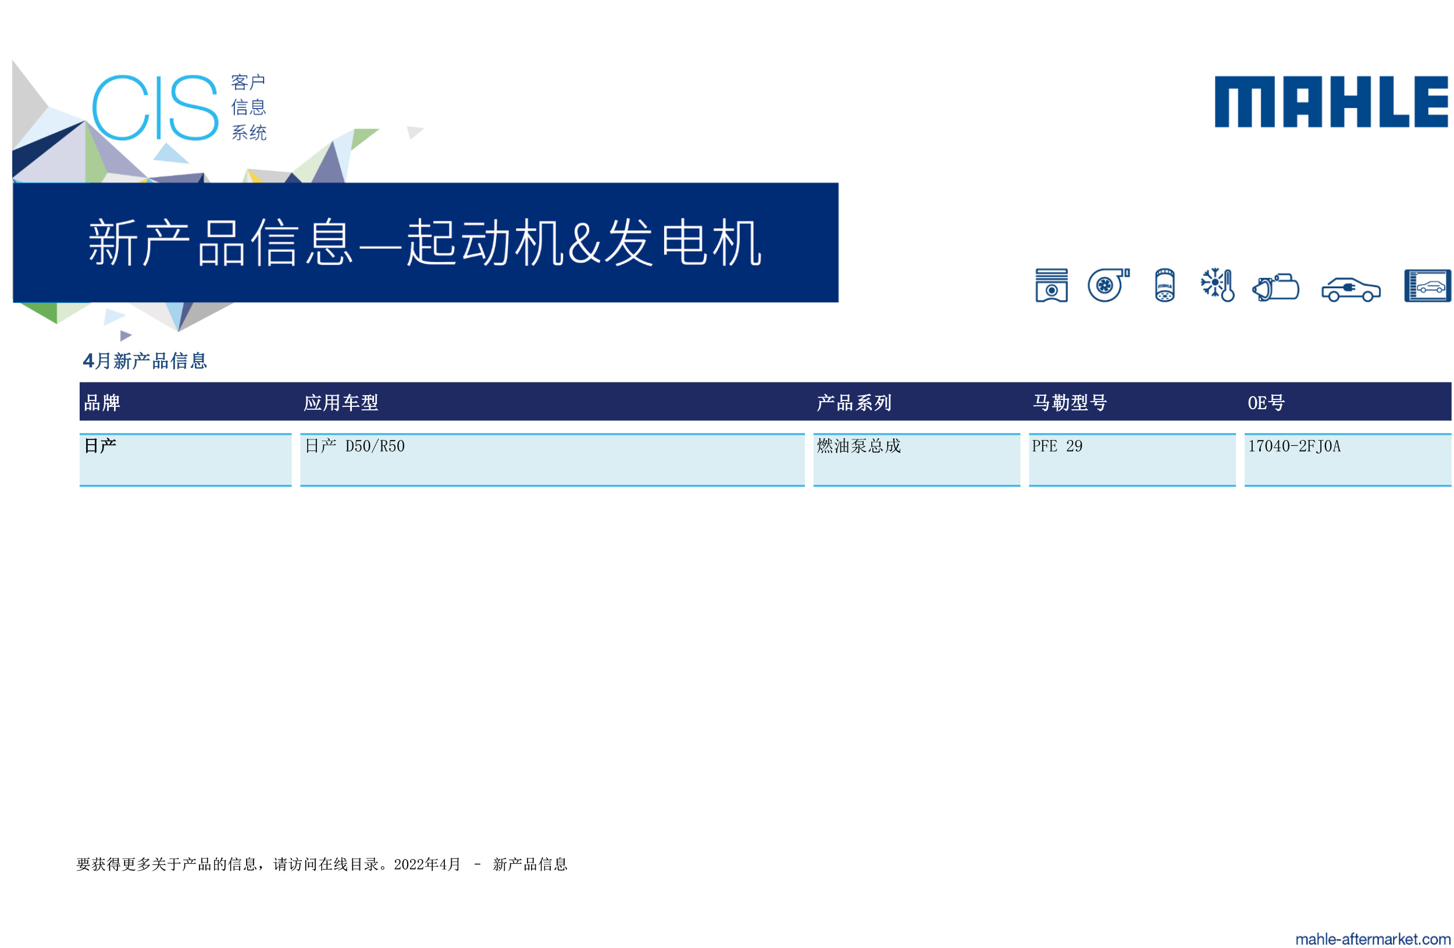Select the 日产 brand cell
Screen dimensions: 1454x948
(x=186, y=460)
